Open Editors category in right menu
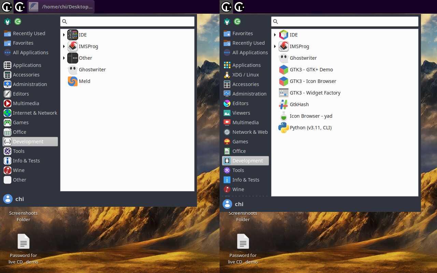437x273 pixels. (x=245, y=103)
